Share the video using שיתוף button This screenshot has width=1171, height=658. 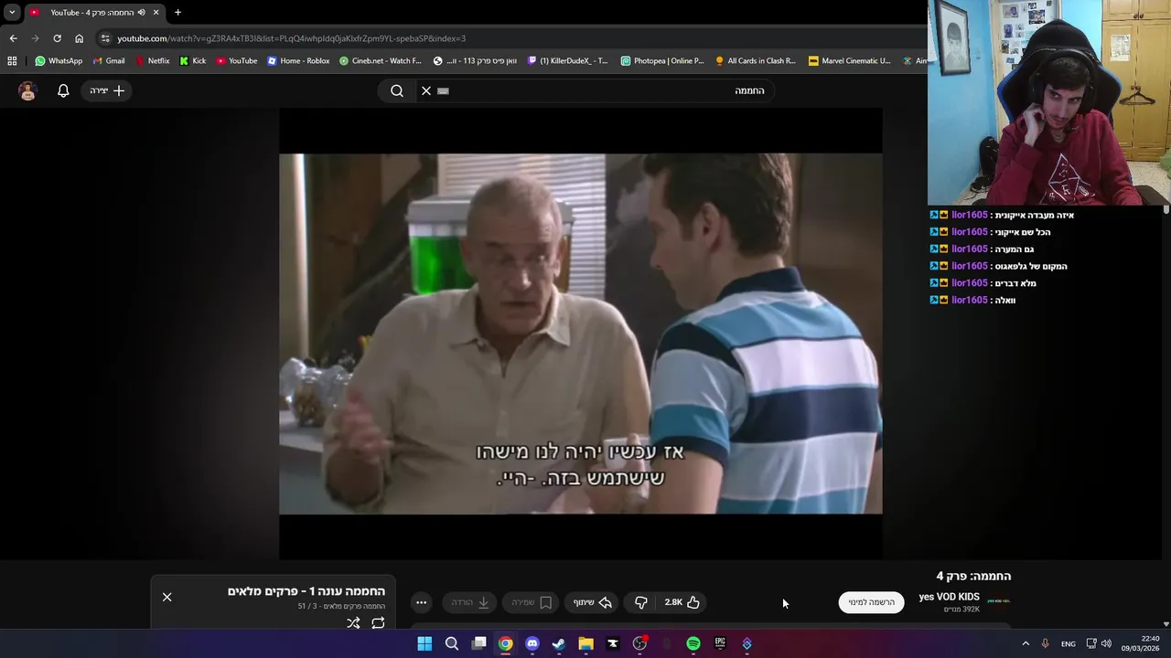(x=592, y=602)
